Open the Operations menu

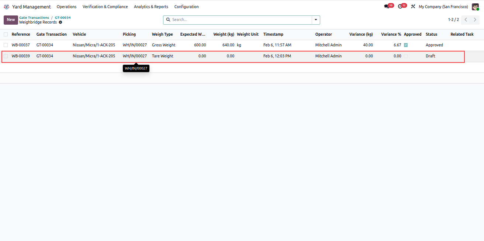pyautogui.click(x=66, y=7)
